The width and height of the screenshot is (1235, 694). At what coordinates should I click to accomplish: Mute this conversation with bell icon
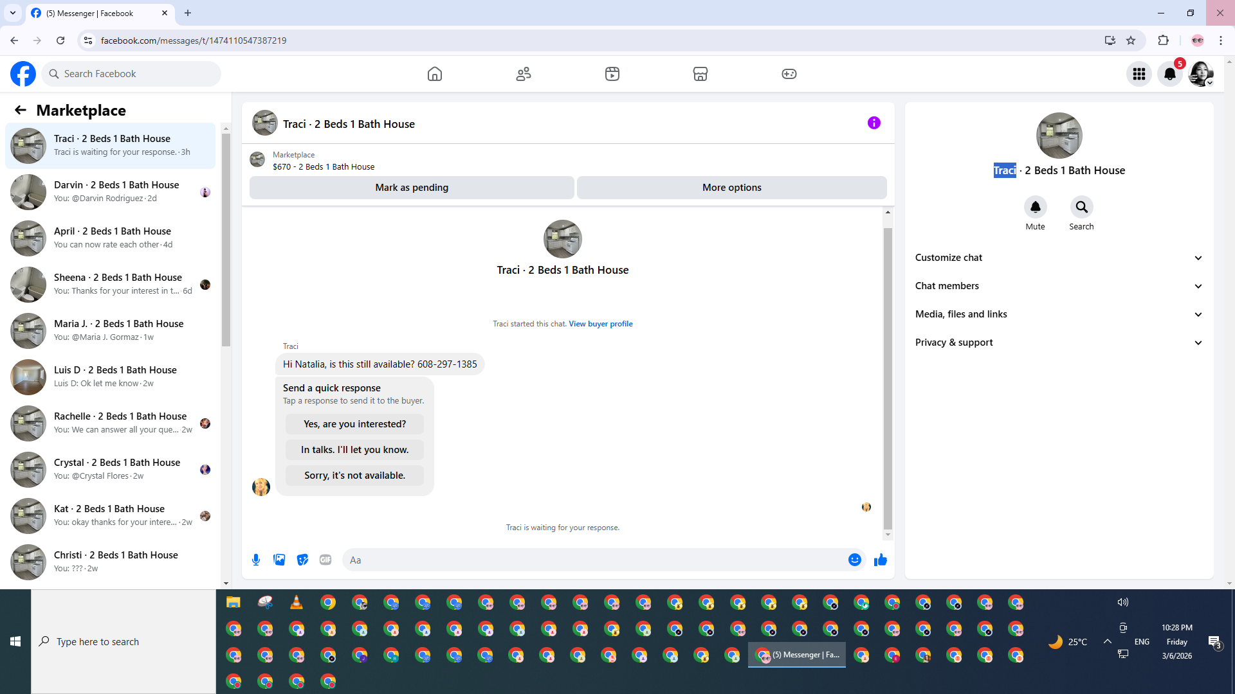pyautogui.click(x=1035, y=207)
